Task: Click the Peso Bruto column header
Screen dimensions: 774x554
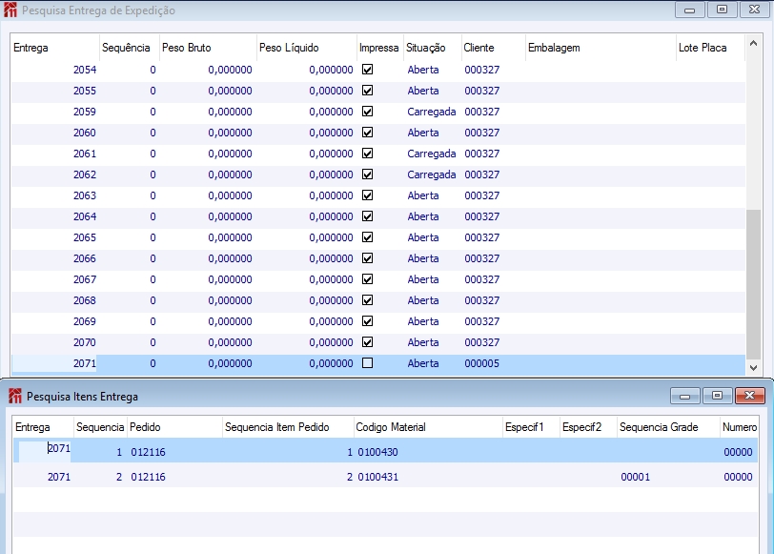Action: click(208, 48)
